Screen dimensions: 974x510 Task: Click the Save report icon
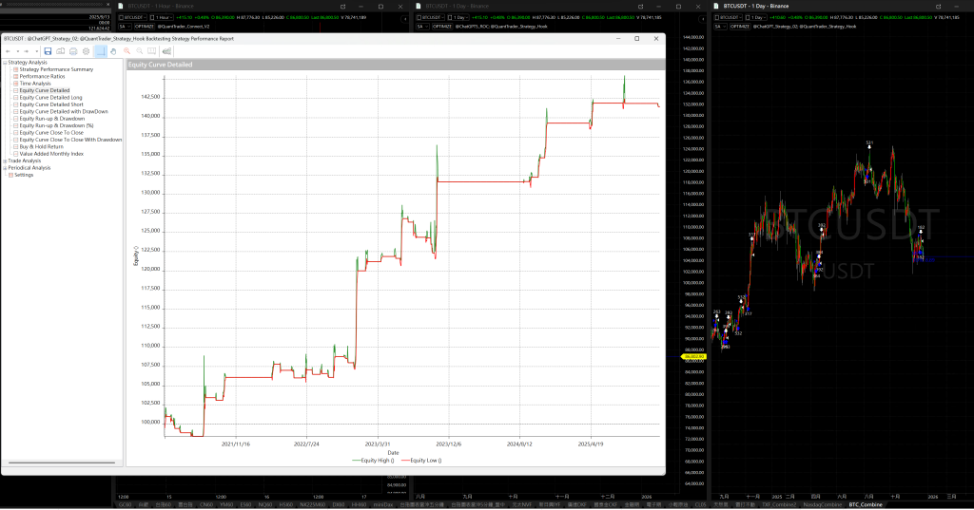click(x=48, y=51)
